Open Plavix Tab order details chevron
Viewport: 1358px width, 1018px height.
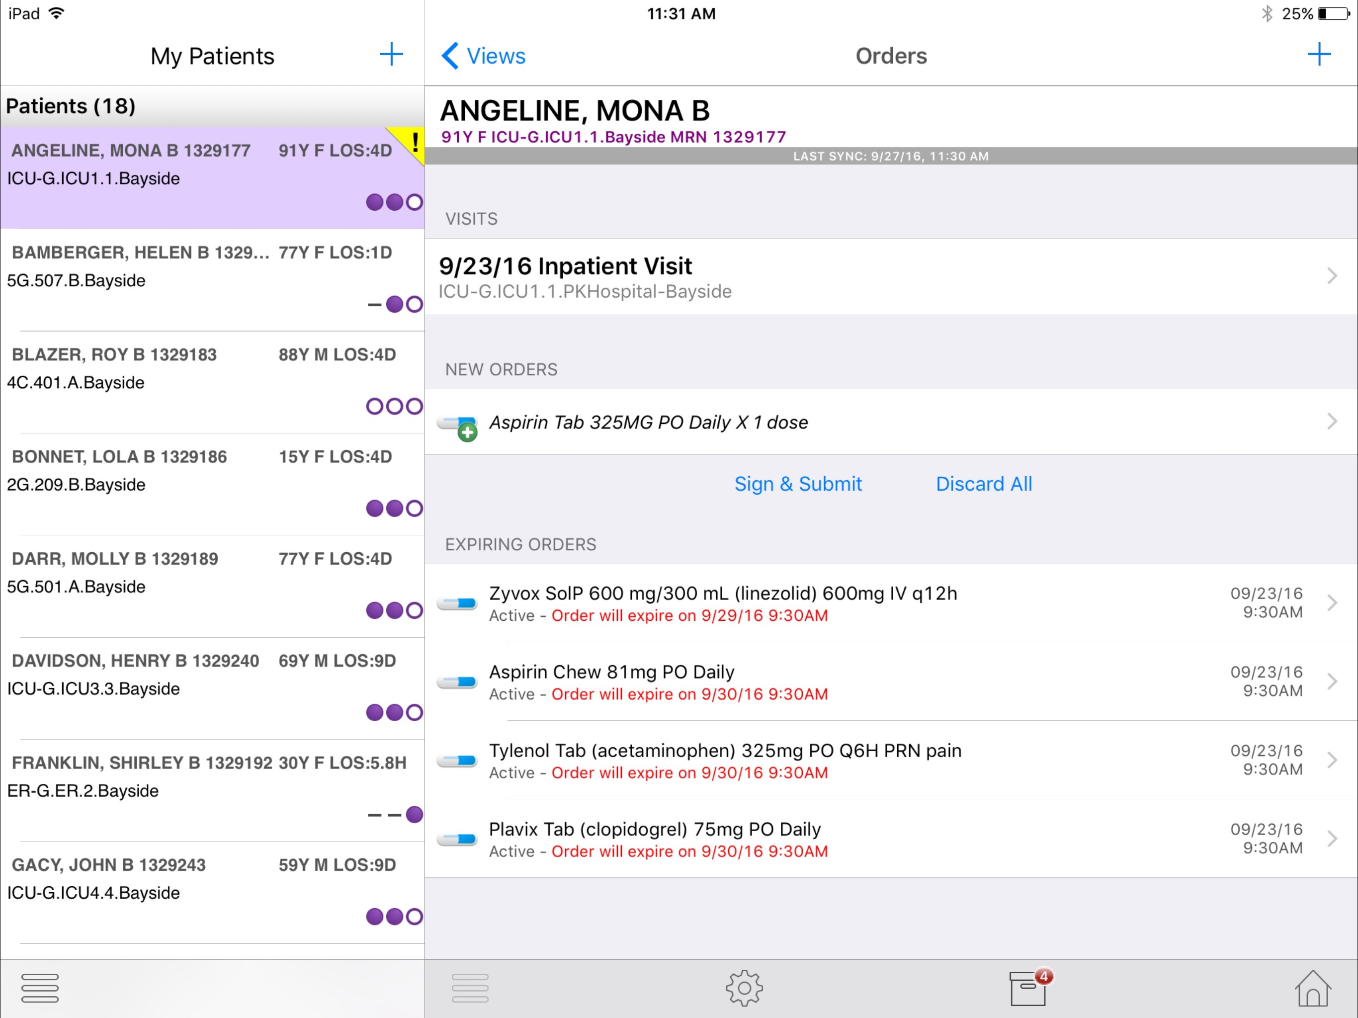[1332, 838]
